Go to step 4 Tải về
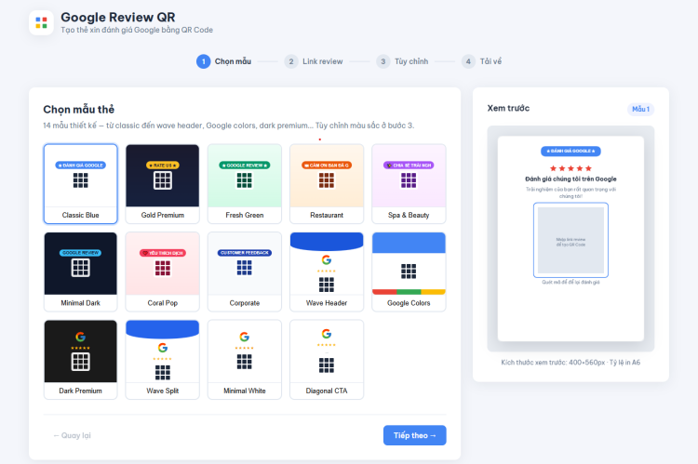This screenshot has width=698, height=464. 482,61
